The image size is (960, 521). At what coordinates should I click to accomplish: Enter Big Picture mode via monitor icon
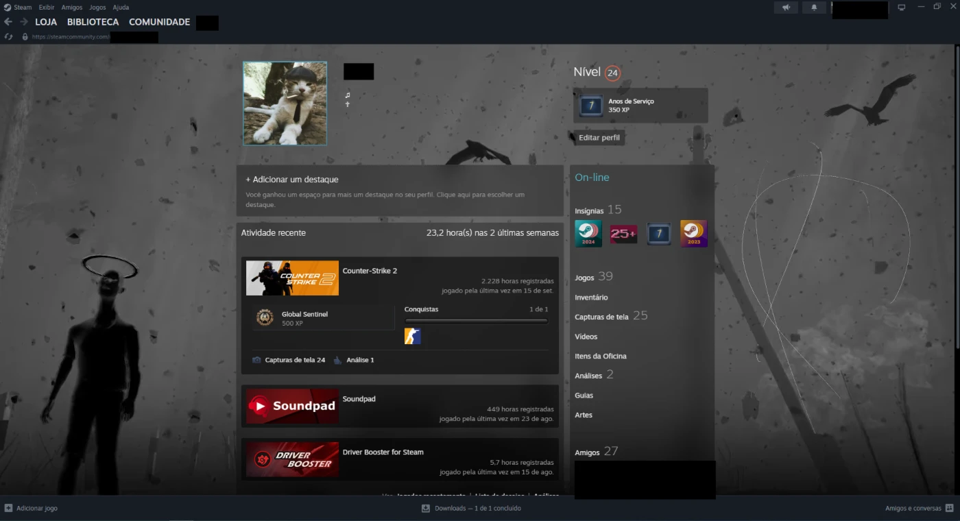901,8
